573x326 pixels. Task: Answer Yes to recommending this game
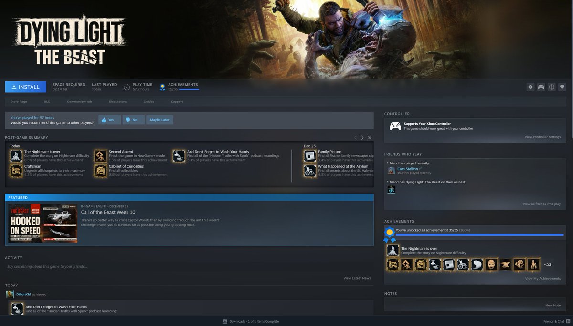coord(109,120)
